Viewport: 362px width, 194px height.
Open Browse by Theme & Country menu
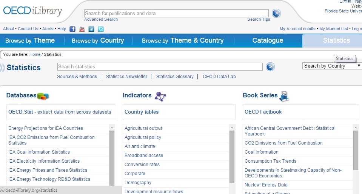183,40
